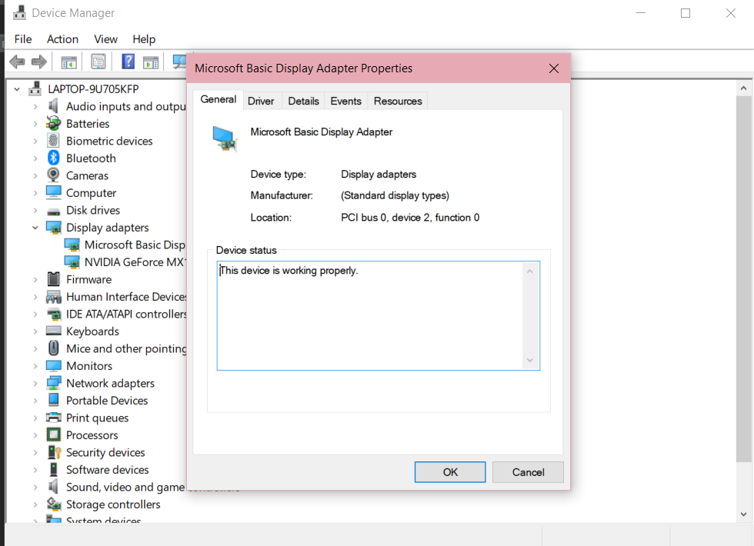The width and height of the screenshot is (754, 546).
Task: Select the General tab
Action: [x=219, y=99]
